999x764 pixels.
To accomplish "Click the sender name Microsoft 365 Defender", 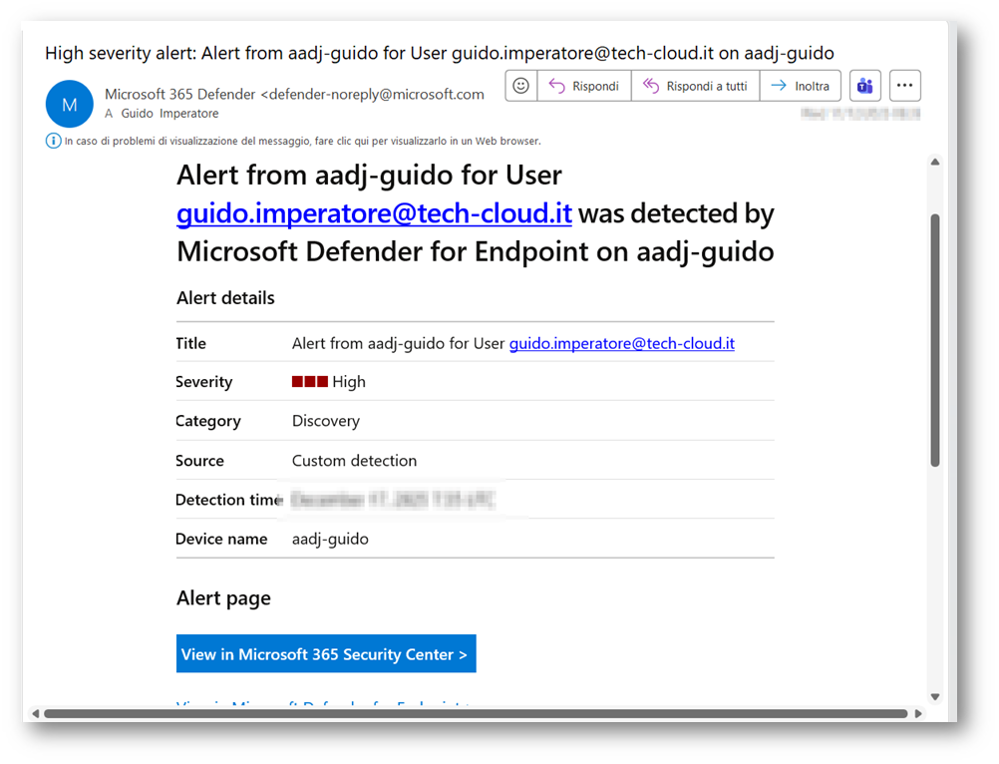I will click(x=179, y=95).
